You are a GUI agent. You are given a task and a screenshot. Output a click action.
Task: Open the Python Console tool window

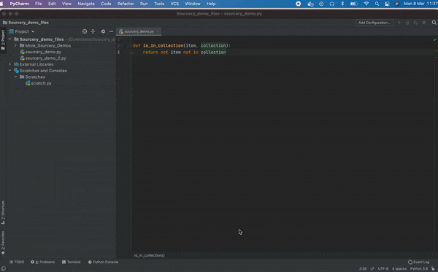click(x=103, y=262)
